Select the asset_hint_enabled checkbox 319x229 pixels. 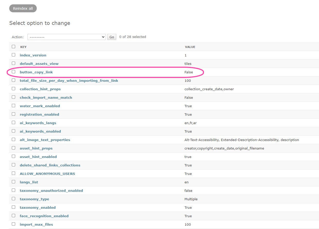click(x=14, y=156)
